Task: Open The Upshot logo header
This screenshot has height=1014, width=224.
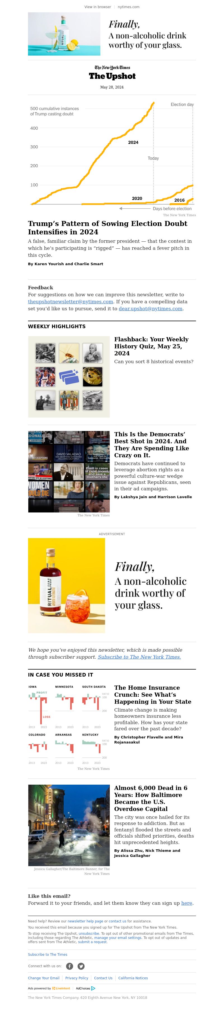Action: 112,73
